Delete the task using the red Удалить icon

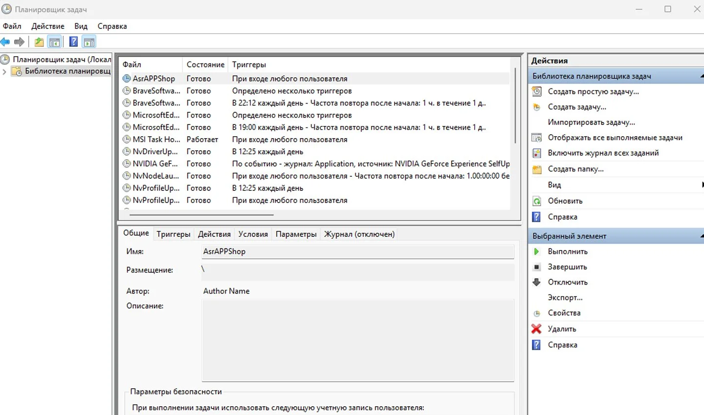pos(536,329)
